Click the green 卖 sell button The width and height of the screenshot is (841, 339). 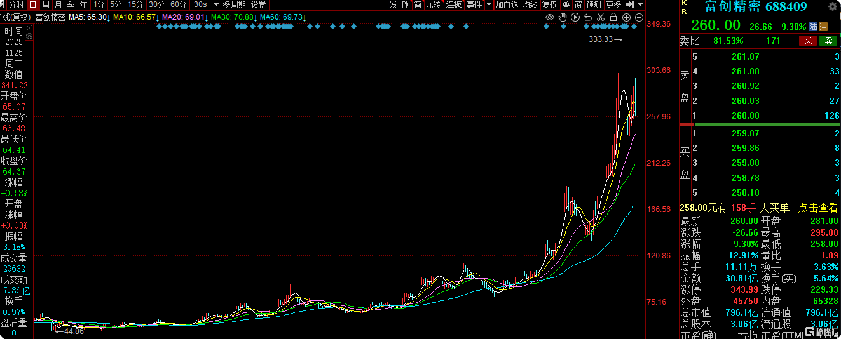pyautogui.click(x=829, y=41)
